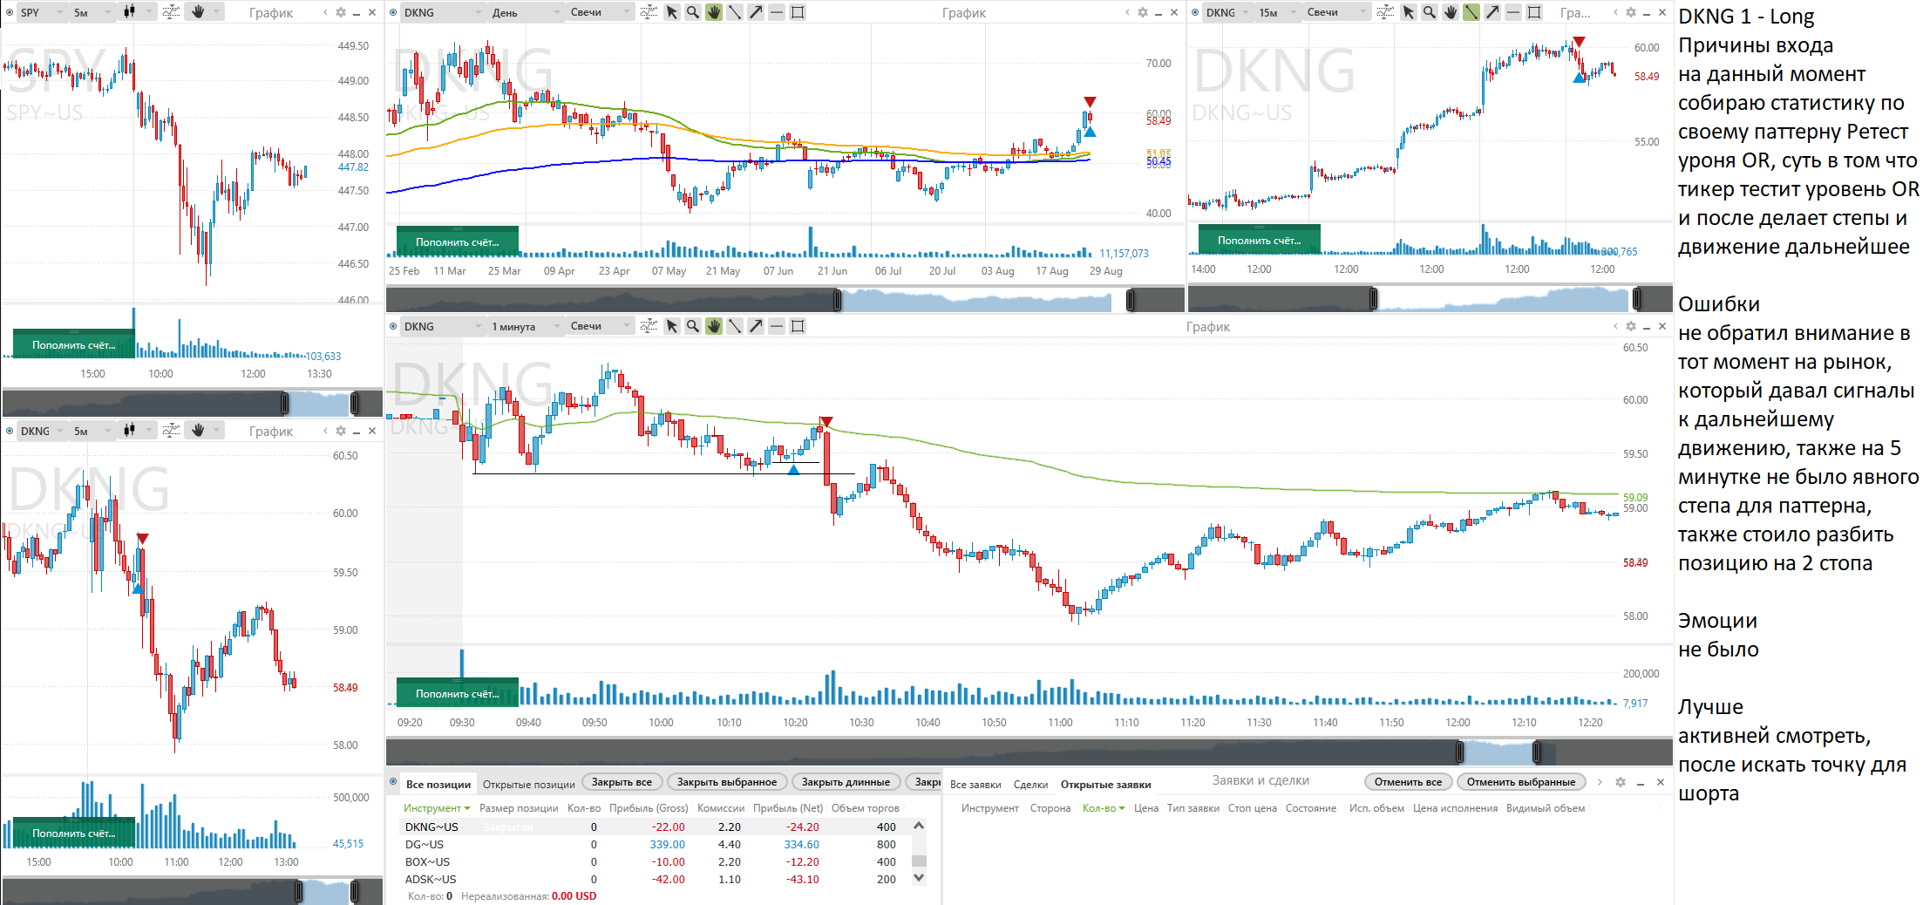Toggle the link radio of positions panel
The height and width of the screenshot is (905, 1923).
(x=393, y=782)
